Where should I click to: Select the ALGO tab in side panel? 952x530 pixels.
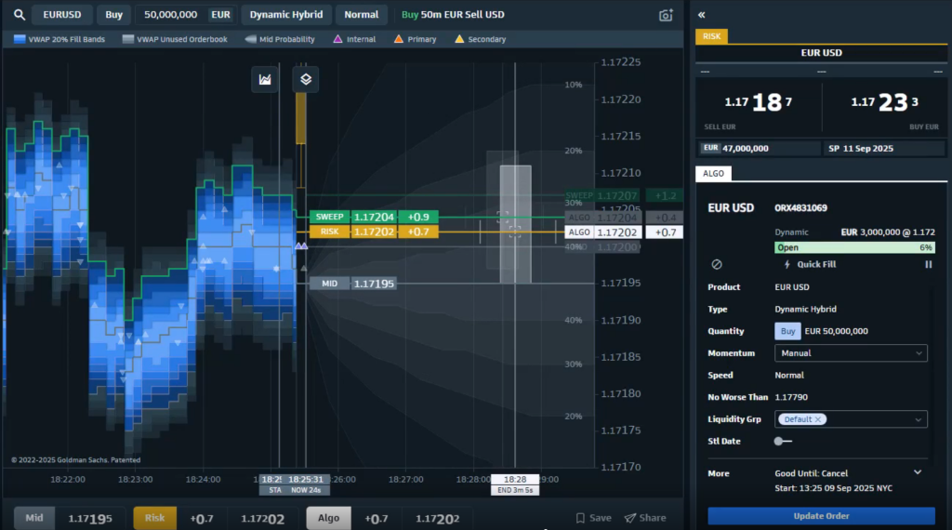coord(714,173)
